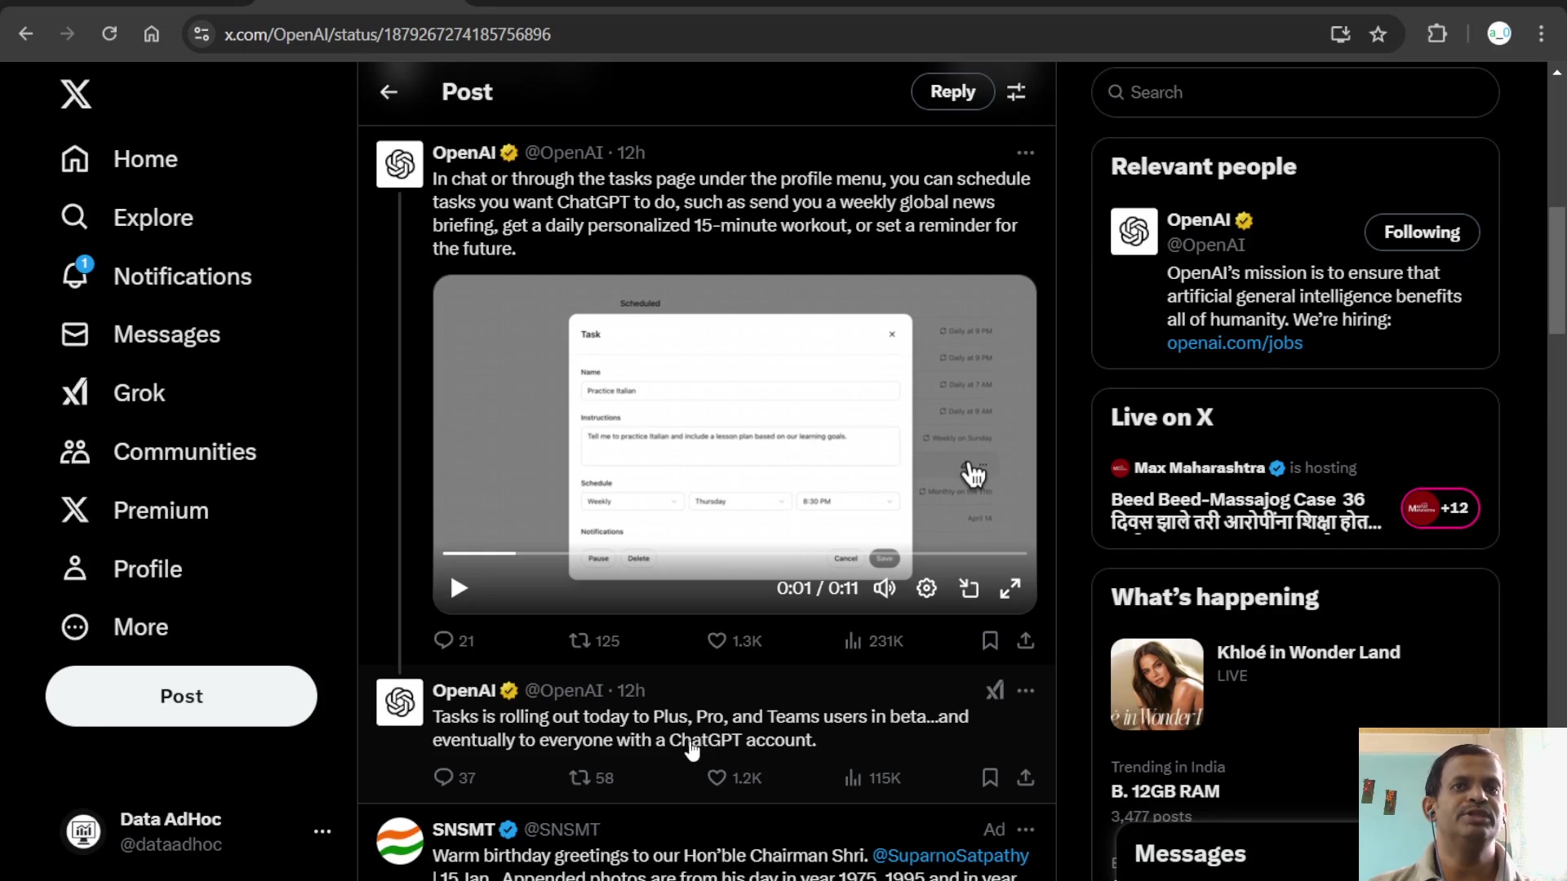Open Messages from the sidebar
The image size is (1567, 881).
point(140,334)
